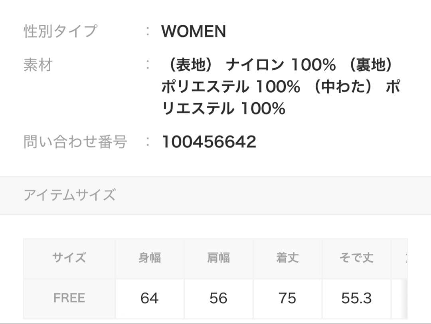Click the 問い合わせ番号 label
This screenshot has width=431, height=324.
(75, 141)
